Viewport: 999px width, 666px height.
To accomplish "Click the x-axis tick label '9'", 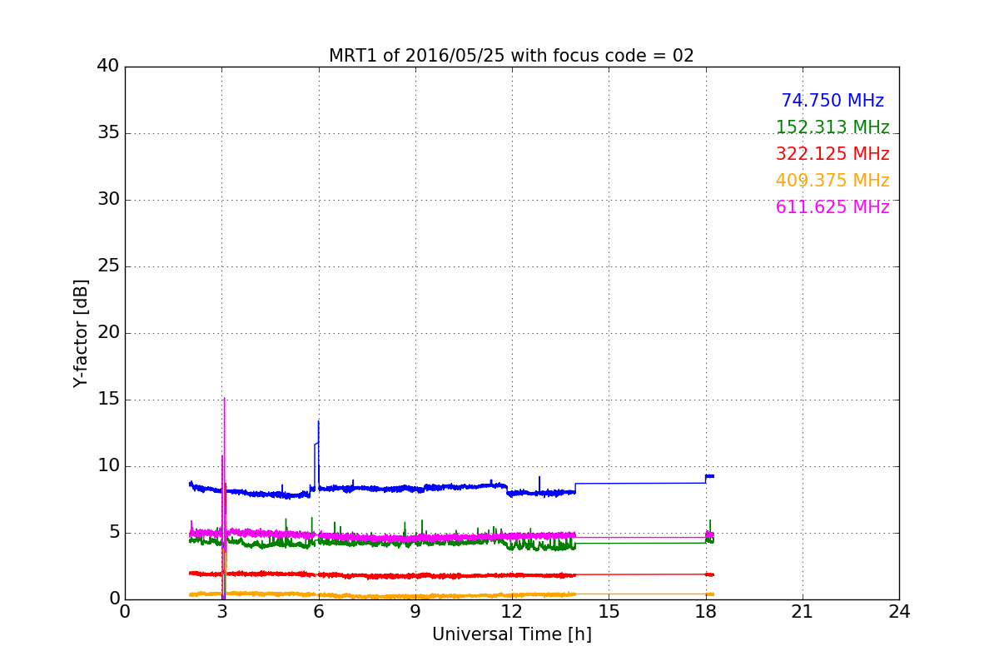I will [x=415, y=612].
